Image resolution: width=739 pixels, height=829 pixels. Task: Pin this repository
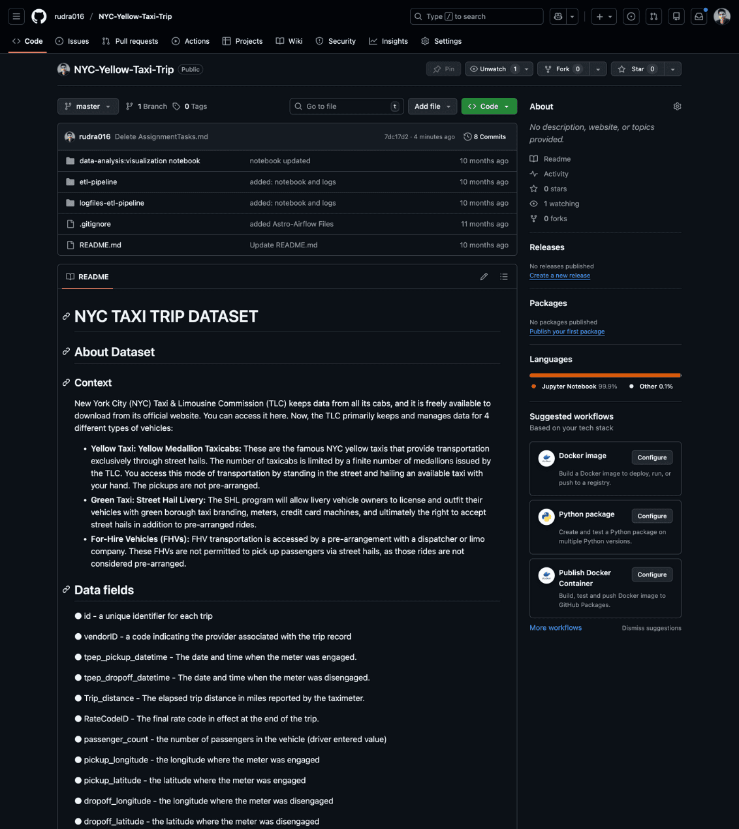443,69
